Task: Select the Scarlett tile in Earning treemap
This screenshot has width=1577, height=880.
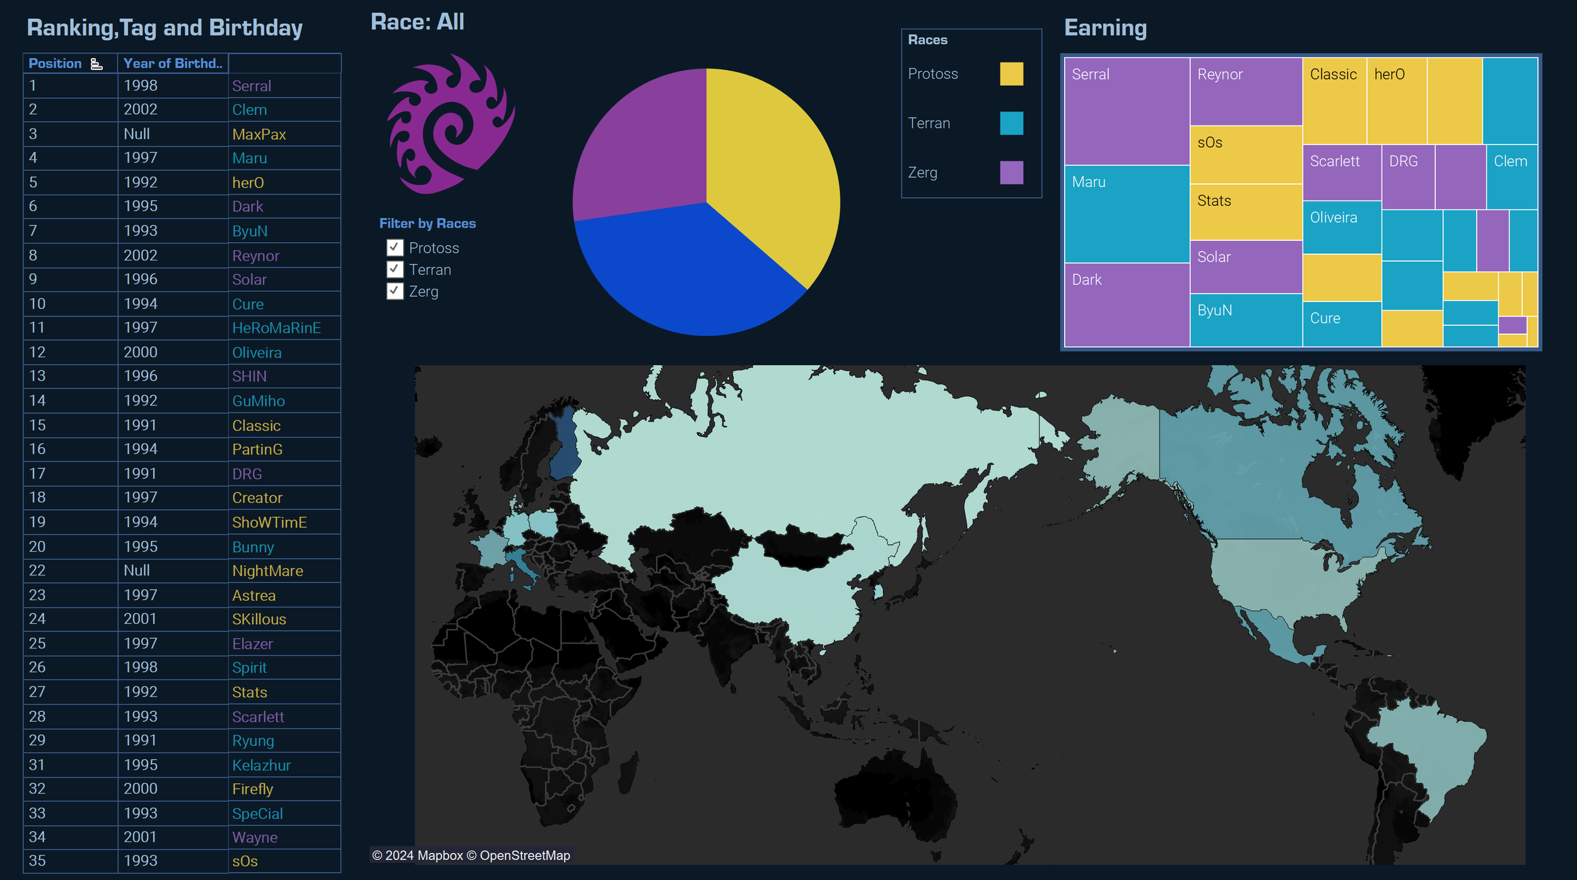Action: coord(1342,173)
